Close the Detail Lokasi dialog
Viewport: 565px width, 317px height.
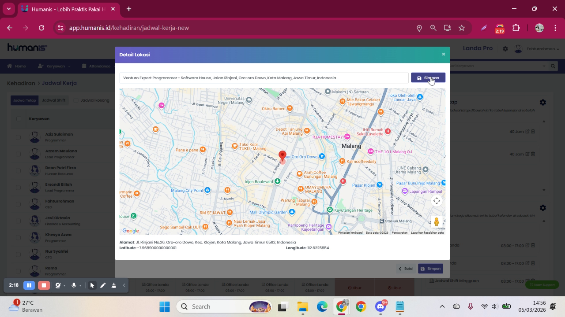click(444, 54)
